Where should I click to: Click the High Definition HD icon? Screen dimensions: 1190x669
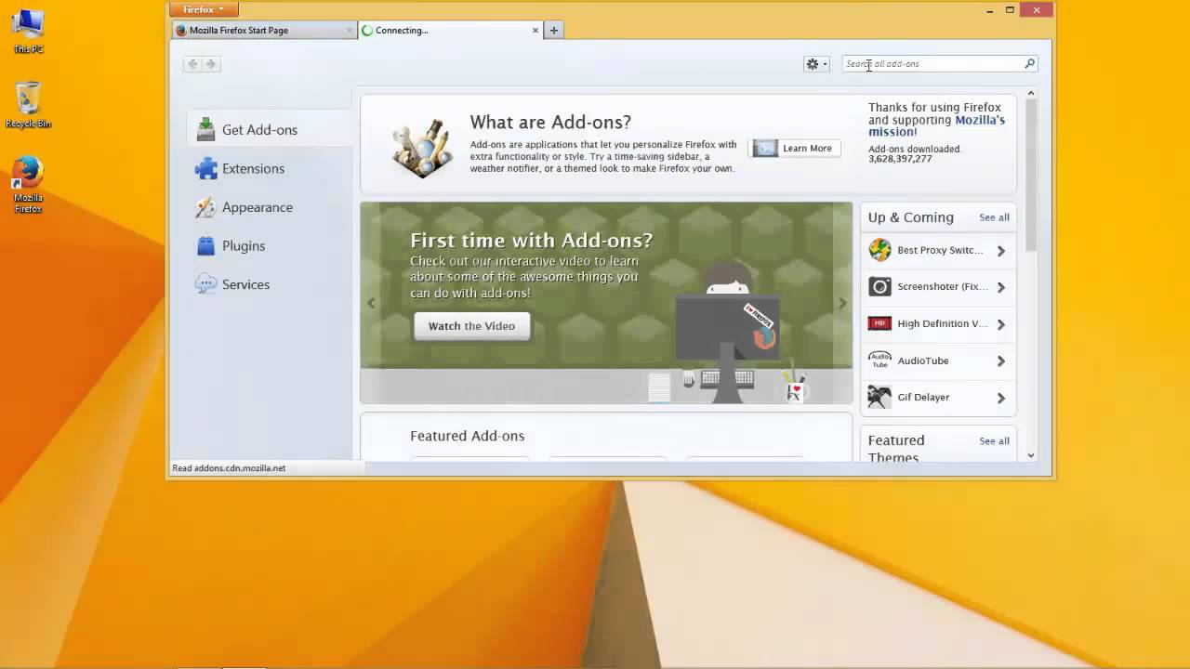879,323
